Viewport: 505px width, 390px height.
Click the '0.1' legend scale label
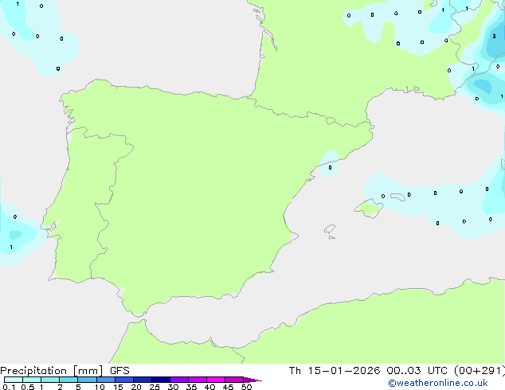pos(9,387)
